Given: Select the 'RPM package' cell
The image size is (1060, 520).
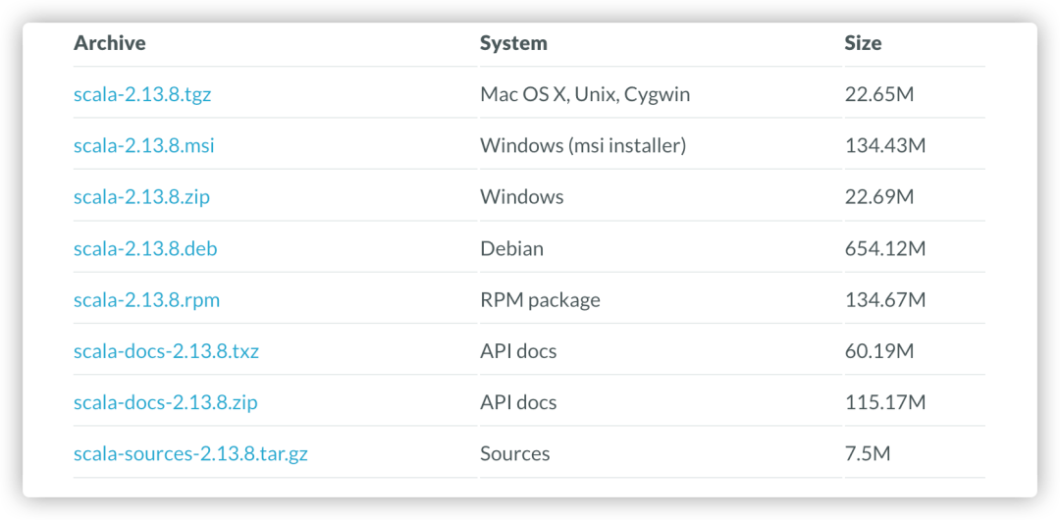Looking at the screenshot, I should pos(540,299).
